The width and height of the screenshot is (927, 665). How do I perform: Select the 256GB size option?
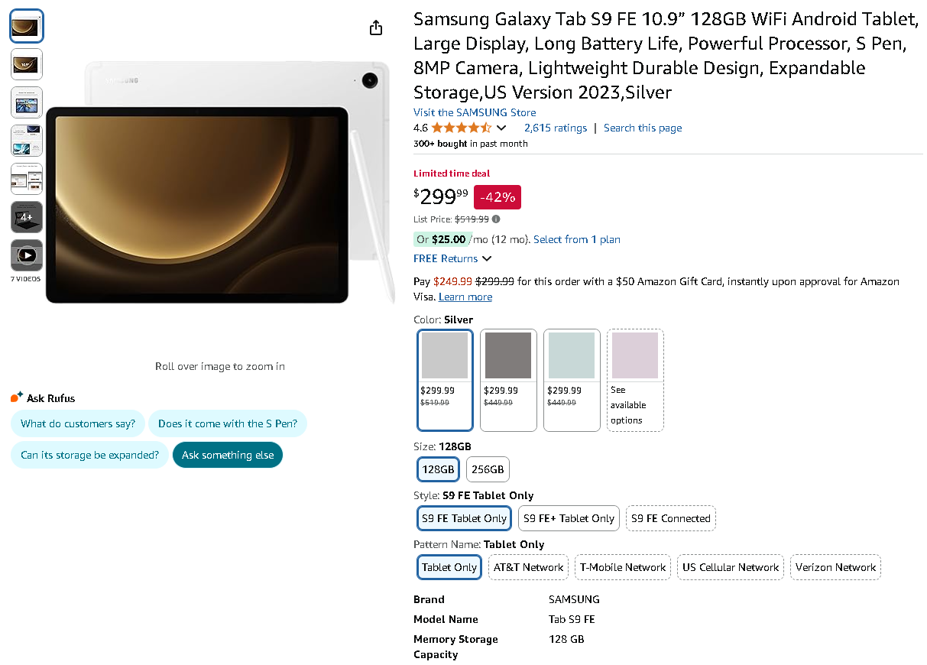point(488,469)
